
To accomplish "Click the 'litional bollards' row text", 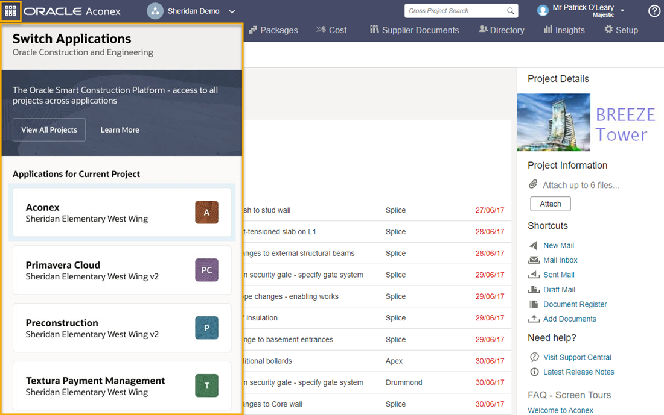I will click(267, 361).
